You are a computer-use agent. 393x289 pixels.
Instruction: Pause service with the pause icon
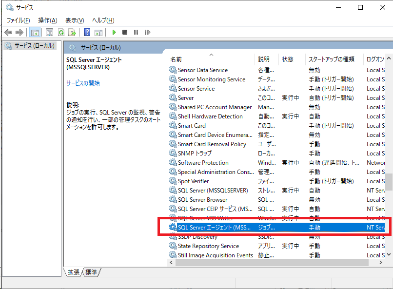[x=136, y=32]
